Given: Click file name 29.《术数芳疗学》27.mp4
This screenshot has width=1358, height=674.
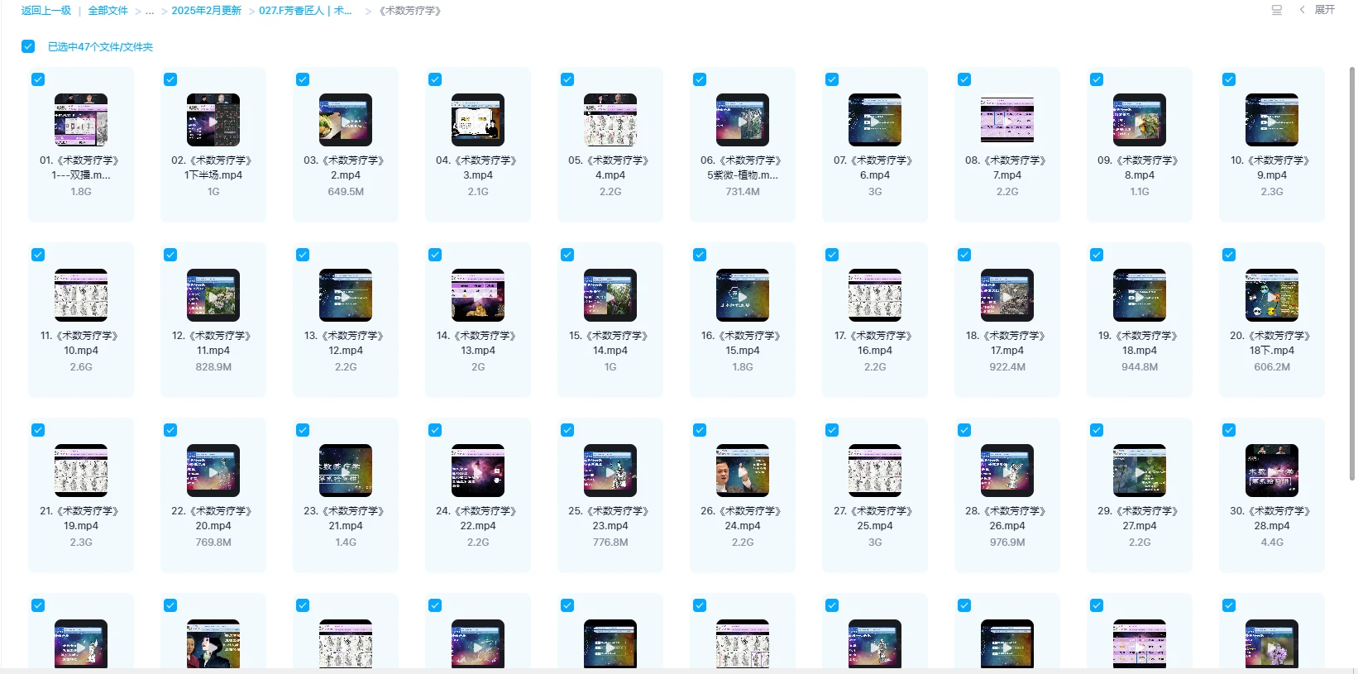Looking at the screenshot, I should tap(1140, 519).
